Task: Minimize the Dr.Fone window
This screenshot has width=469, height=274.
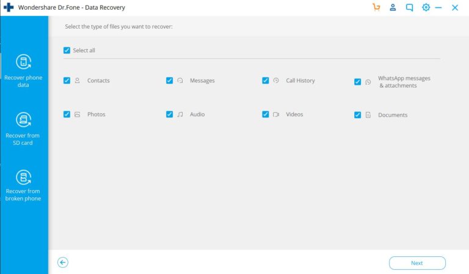Action: click(x=438, y=7)
